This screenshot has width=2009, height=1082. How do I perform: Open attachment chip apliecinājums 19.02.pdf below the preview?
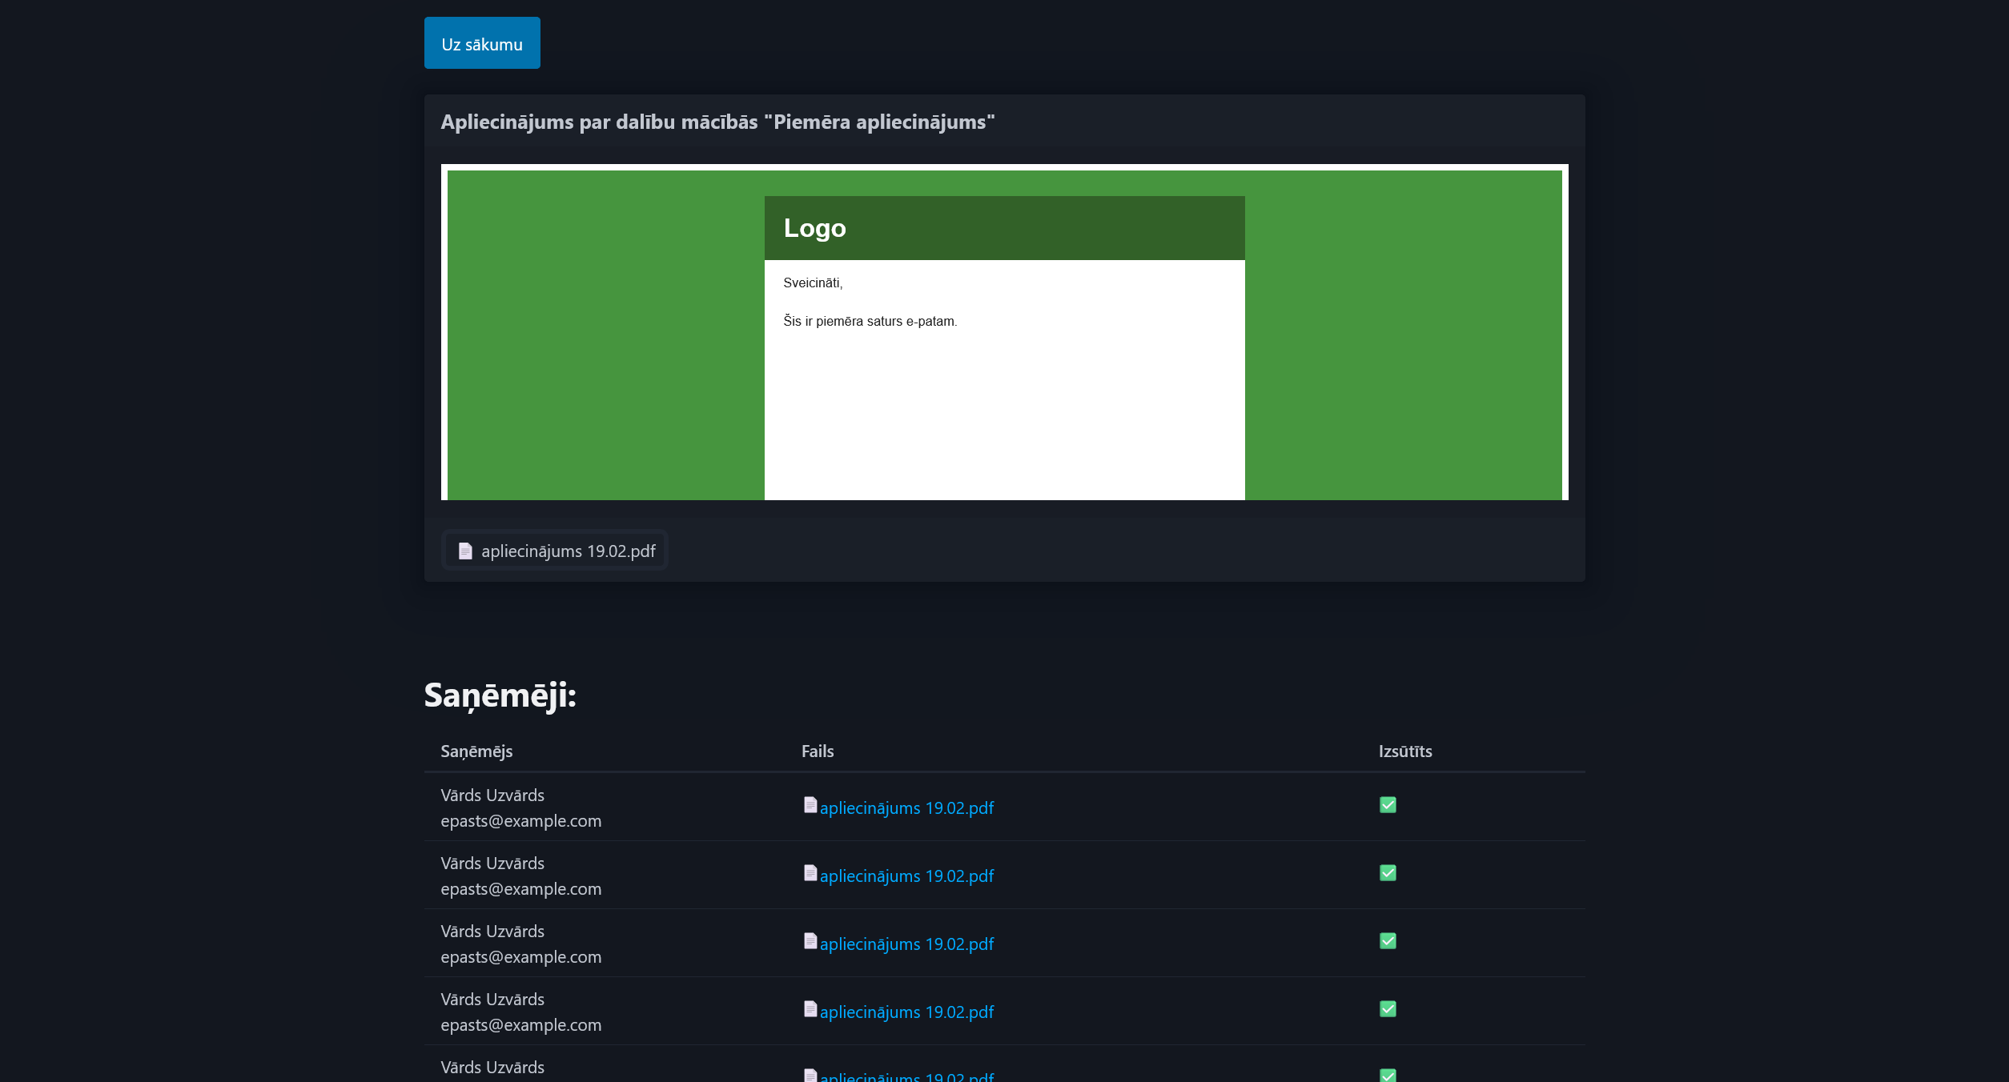pos(555,551)
